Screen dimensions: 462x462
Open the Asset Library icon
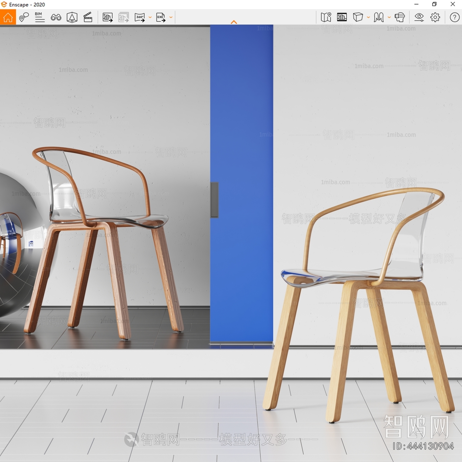click(72, 17)
